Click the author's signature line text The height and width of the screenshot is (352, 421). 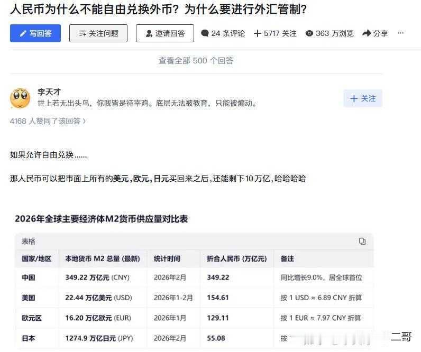[x=147, y=103]
